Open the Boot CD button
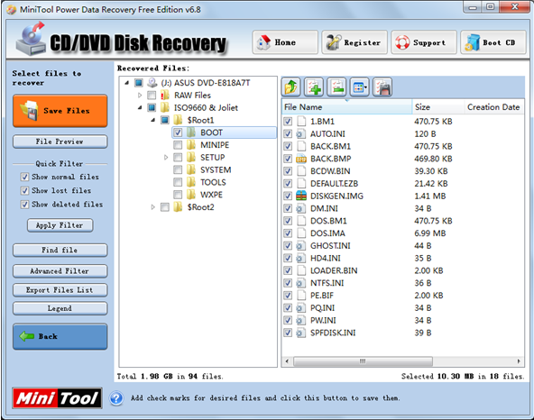534x420 pixels. (x=493, y=42)
